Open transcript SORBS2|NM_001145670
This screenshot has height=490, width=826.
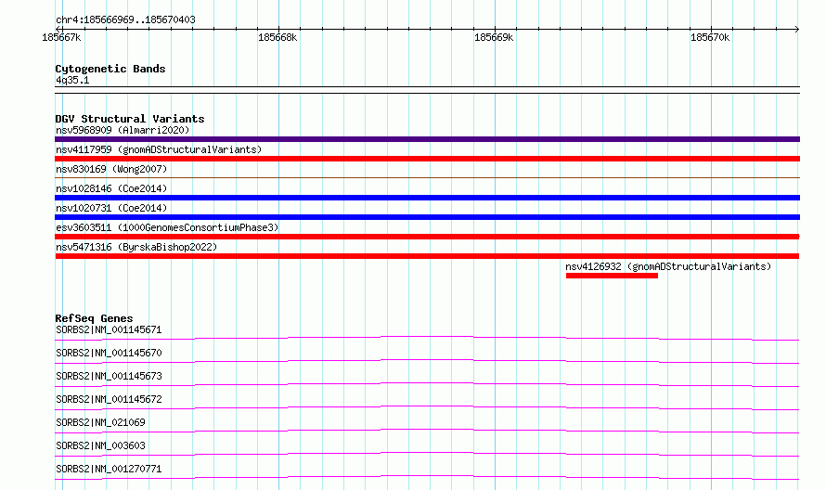(109, 353)
